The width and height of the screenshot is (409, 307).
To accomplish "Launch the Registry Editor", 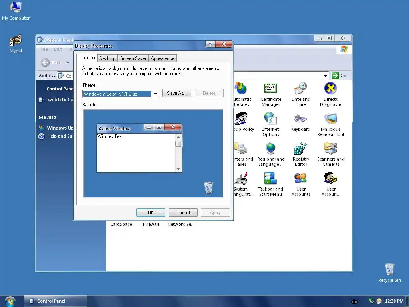I will (x=301, y=154).
